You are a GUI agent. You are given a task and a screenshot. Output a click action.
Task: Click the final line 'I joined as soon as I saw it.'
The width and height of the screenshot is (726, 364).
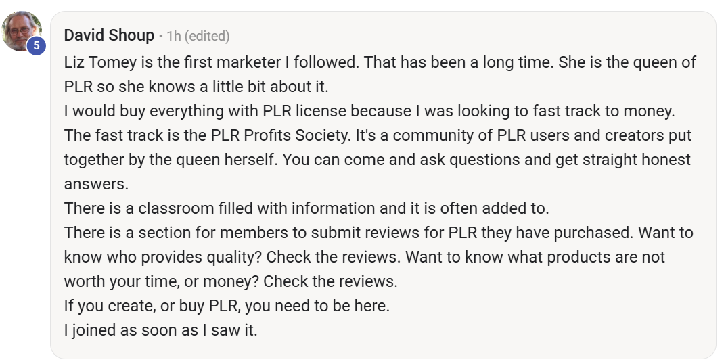pyautogui.click(x=160, y=330)
